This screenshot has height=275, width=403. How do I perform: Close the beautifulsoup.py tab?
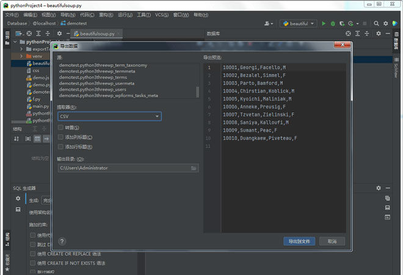118,34
